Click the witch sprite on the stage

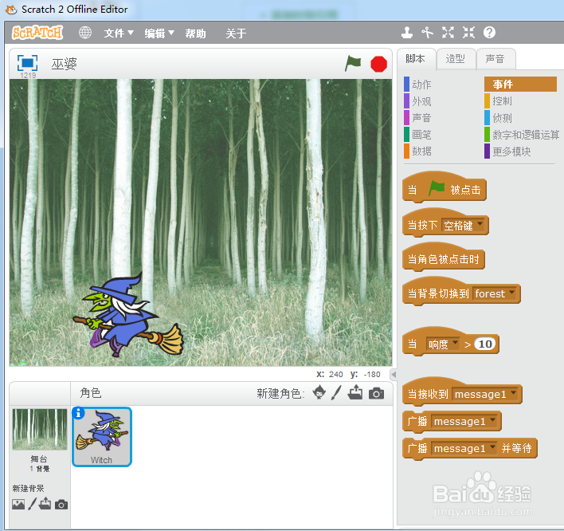click(127, 315)
